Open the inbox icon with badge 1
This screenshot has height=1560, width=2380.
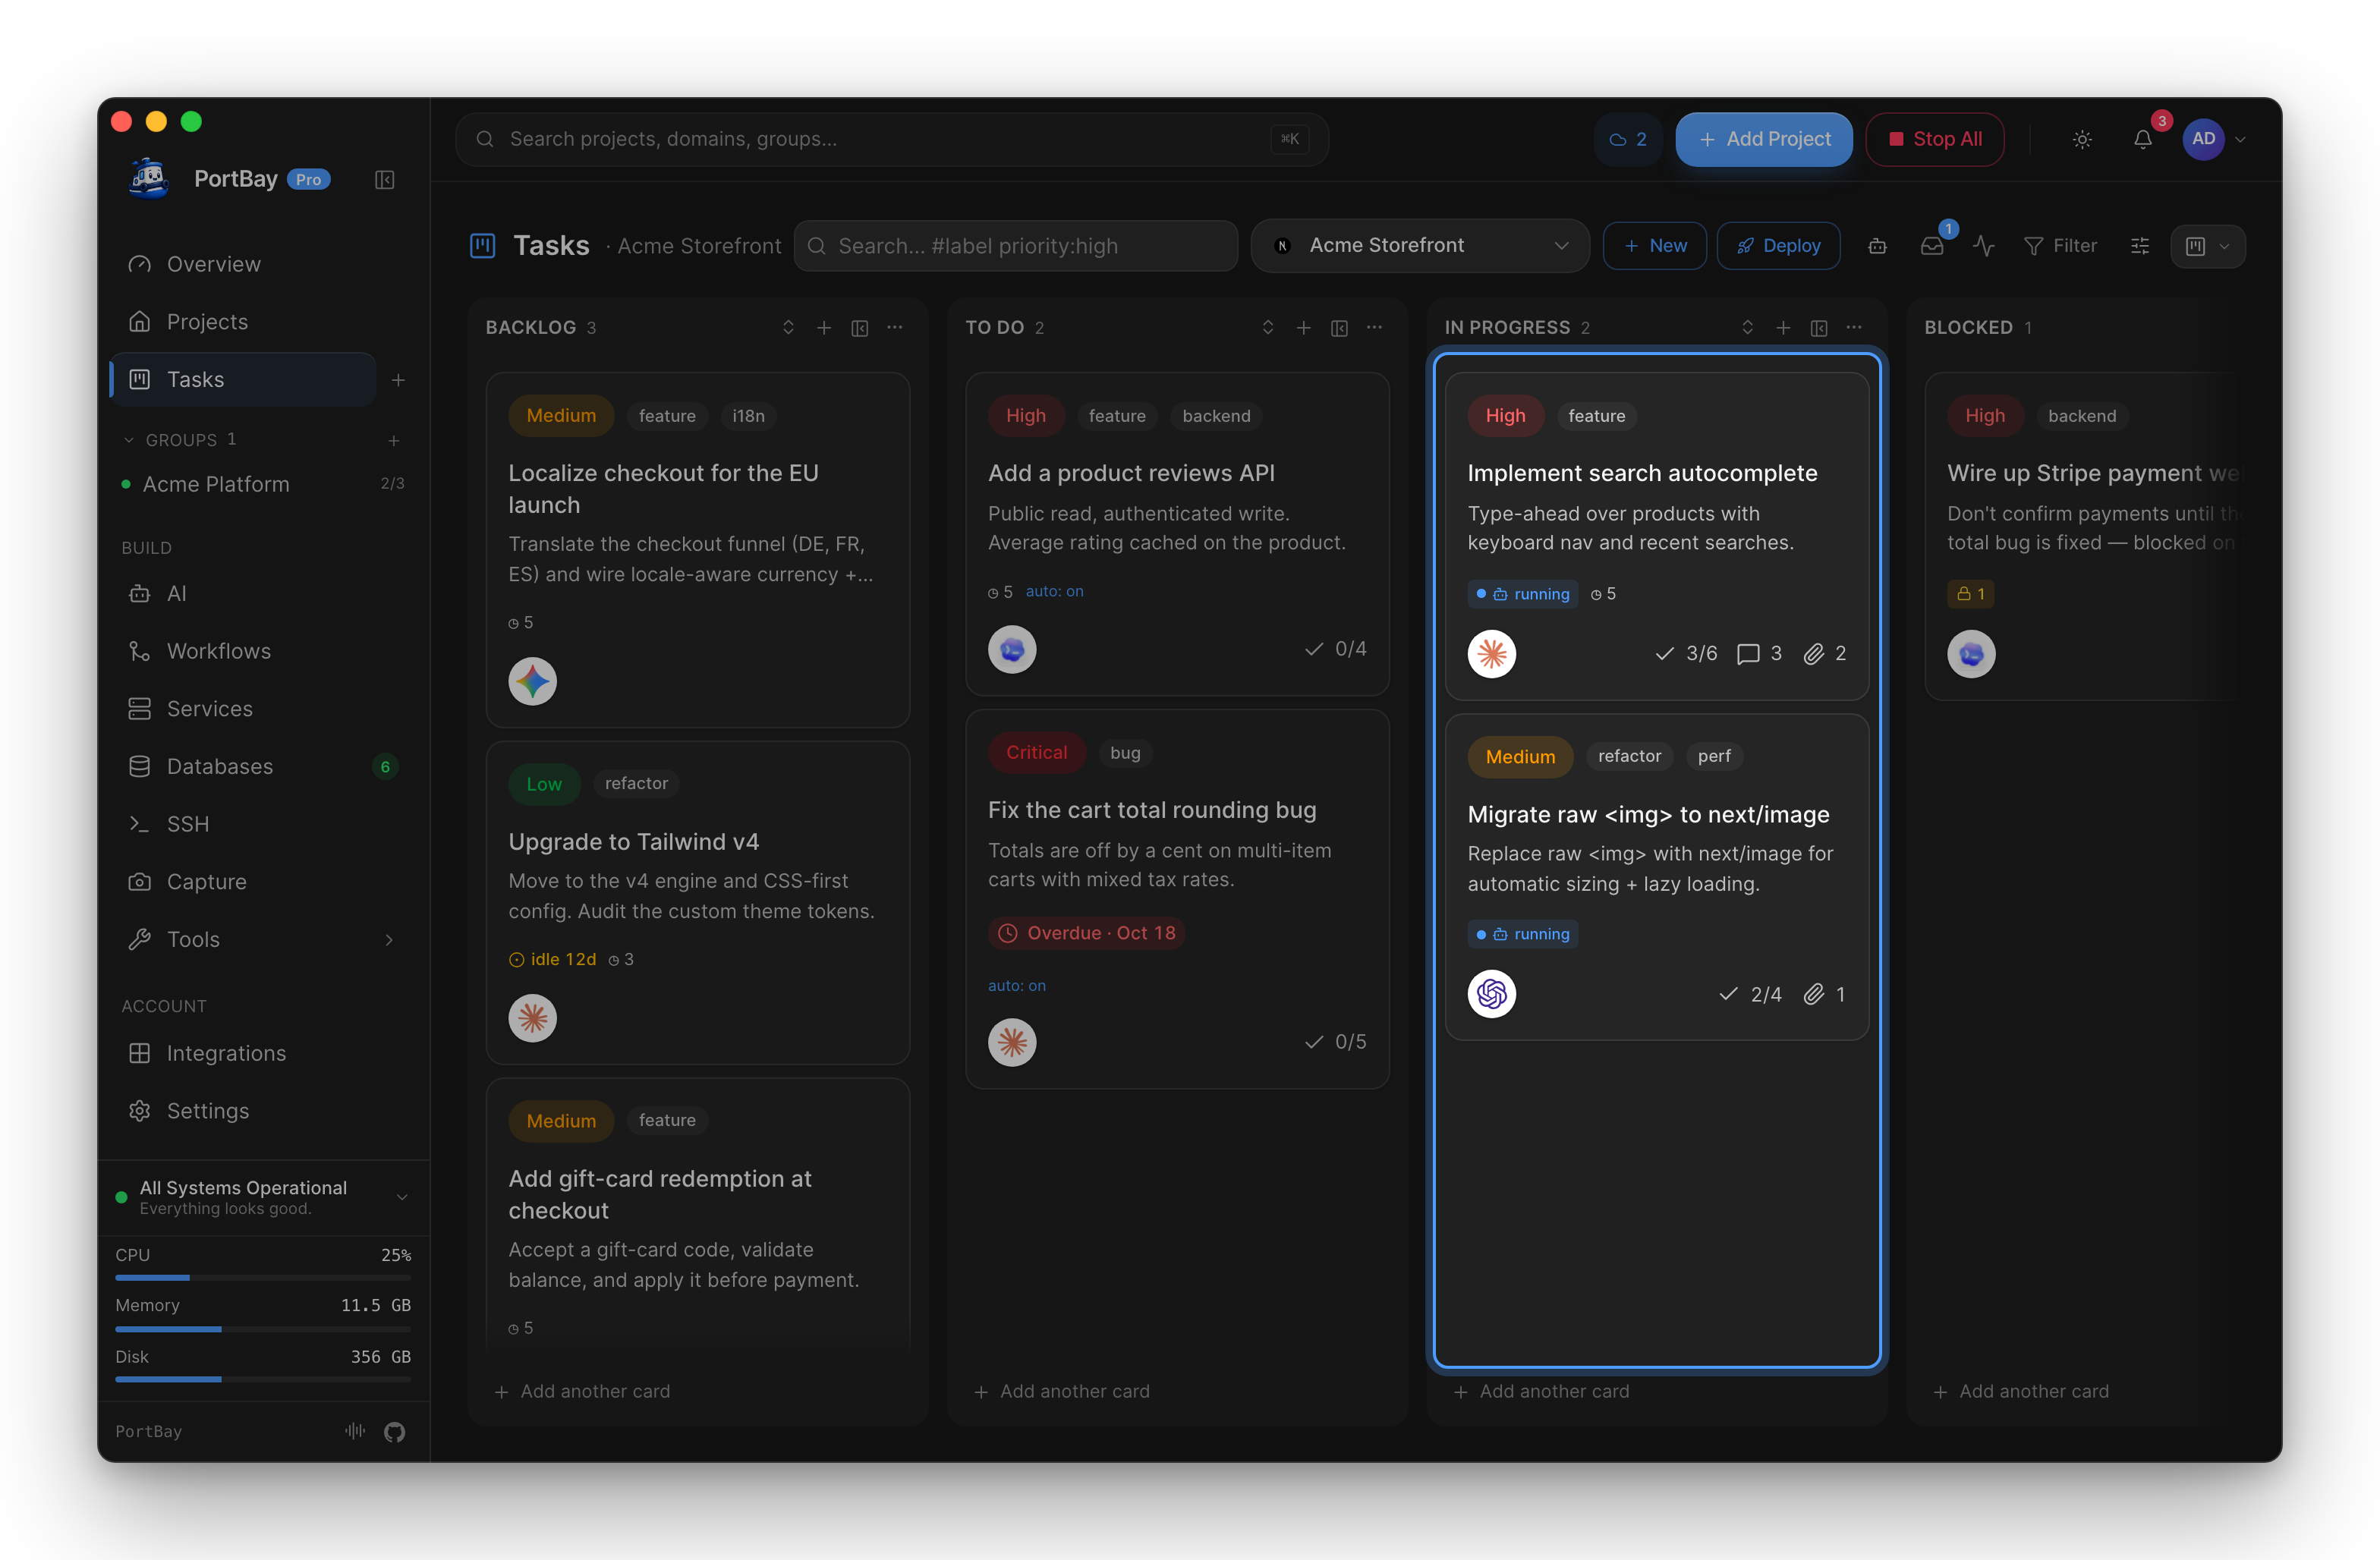[1932, 246]
